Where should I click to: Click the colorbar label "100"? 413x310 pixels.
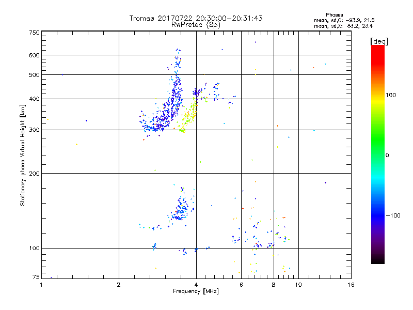(x=391, y=95)
